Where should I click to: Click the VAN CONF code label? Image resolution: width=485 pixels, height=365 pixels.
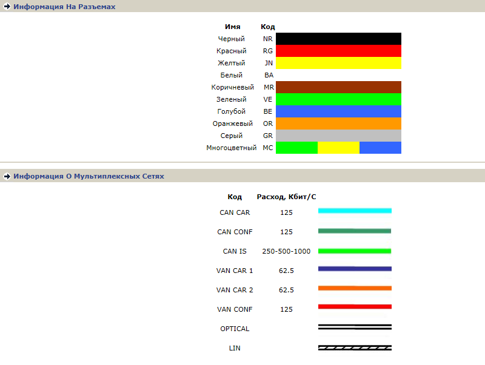pyautogui.click(x=235, y=309)
